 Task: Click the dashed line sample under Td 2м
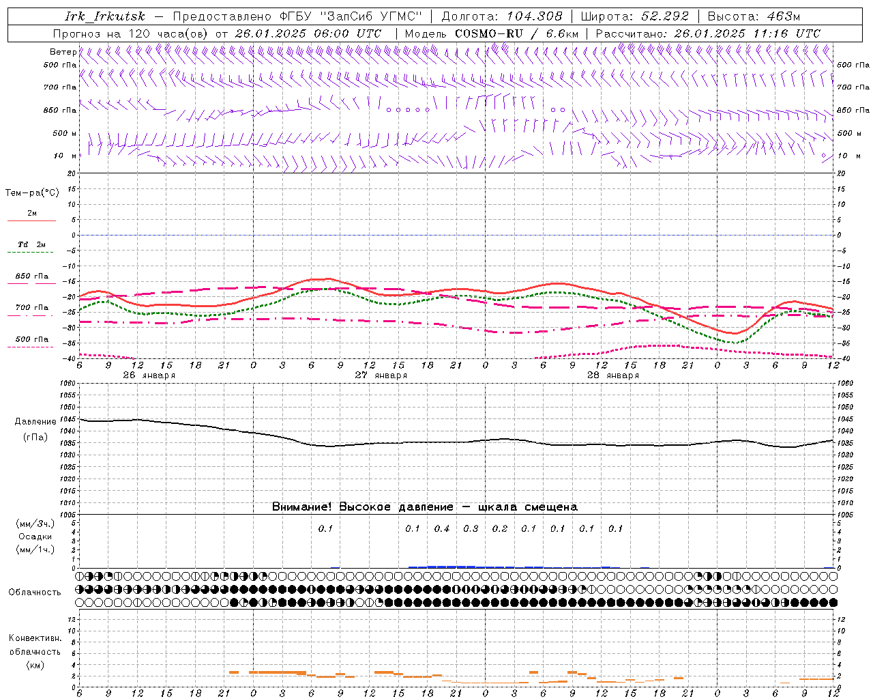31,253
